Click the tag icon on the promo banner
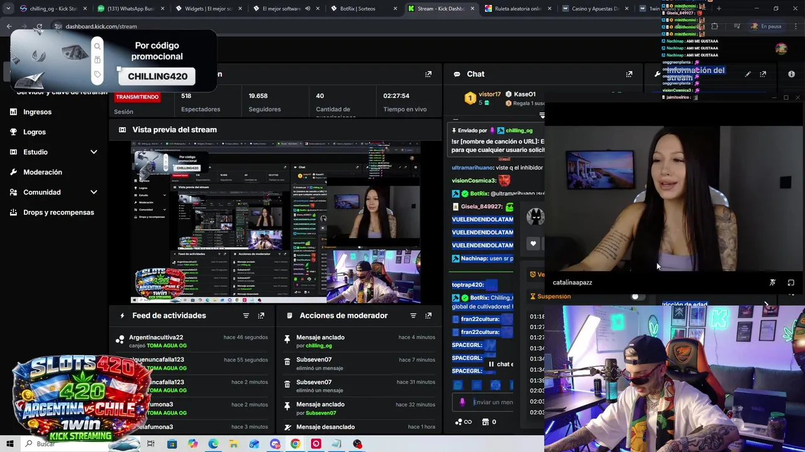Image resolution: width=805 pixels, height=452 pixels. click(97, 75)
